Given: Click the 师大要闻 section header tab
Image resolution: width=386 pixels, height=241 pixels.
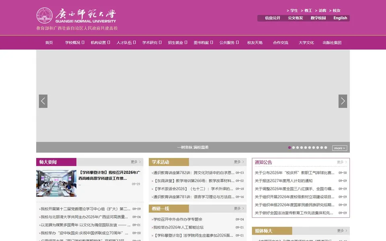Looking at the screenshot, I should [x=56, y=162].
